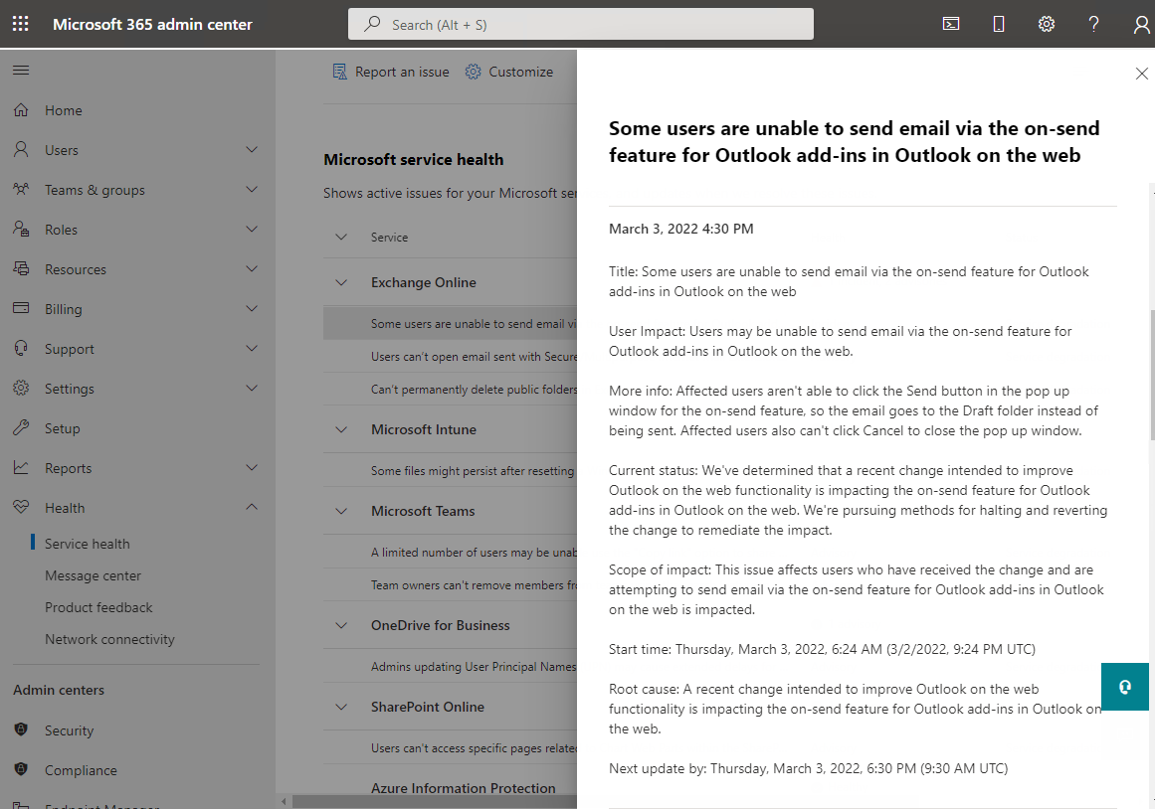Open the account profile icon
This screenshot has height=809, width=1155.
click(x=1140, y=23)
